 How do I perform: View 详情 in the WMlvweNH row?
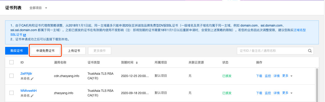click(x=277, y=93)
